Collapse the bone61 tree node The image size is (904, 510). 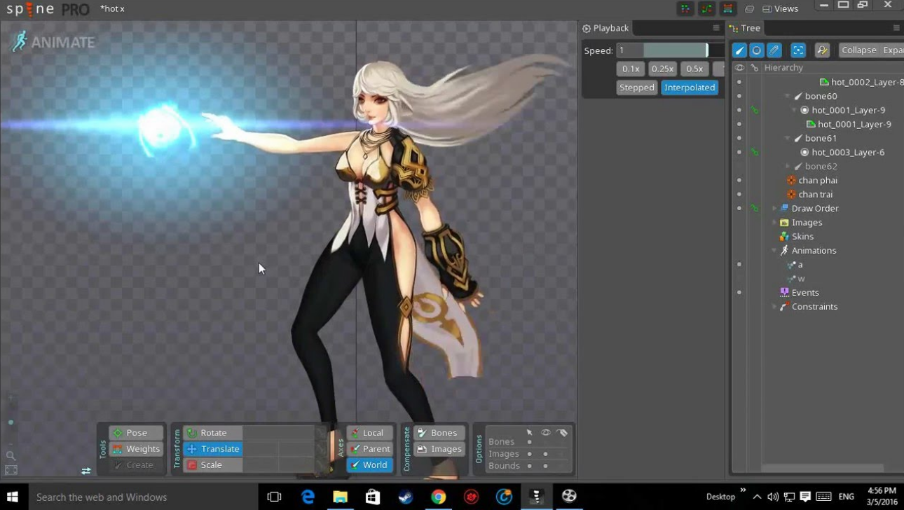coord(788,138)
